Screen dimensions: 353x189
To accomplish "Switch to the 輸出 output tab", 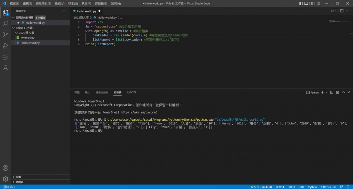I will click(x=88, y=92).
